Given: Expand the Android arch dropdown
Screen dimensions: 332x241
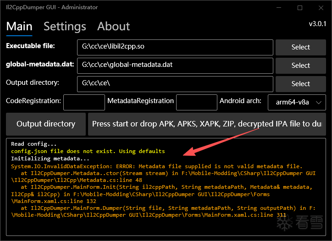Looking at the screenshot, I should click(297, 102).
